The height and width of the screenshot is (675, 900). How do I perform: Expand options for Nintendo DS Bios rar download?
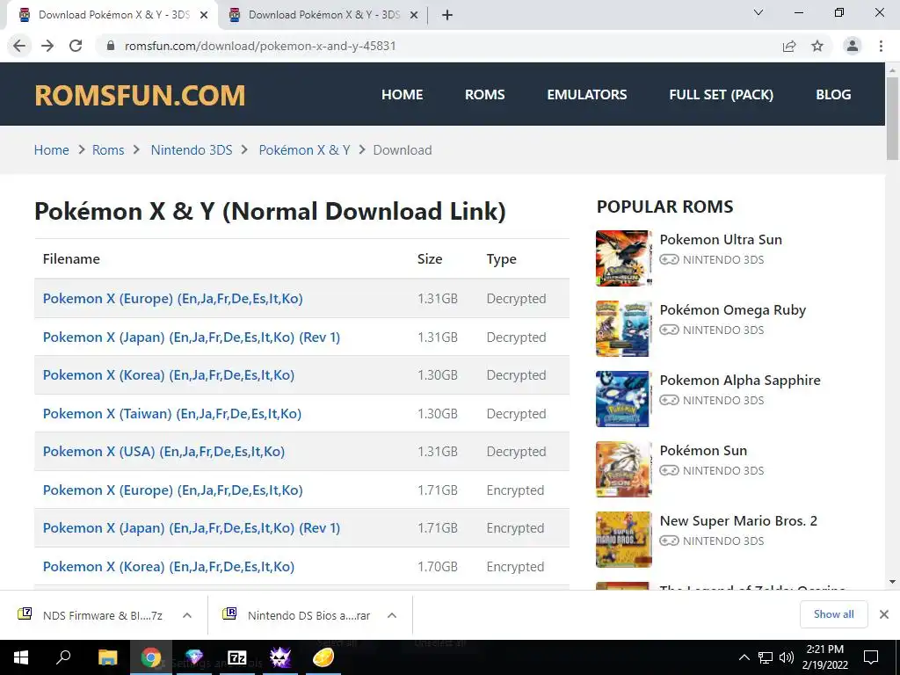pos(392,615)
